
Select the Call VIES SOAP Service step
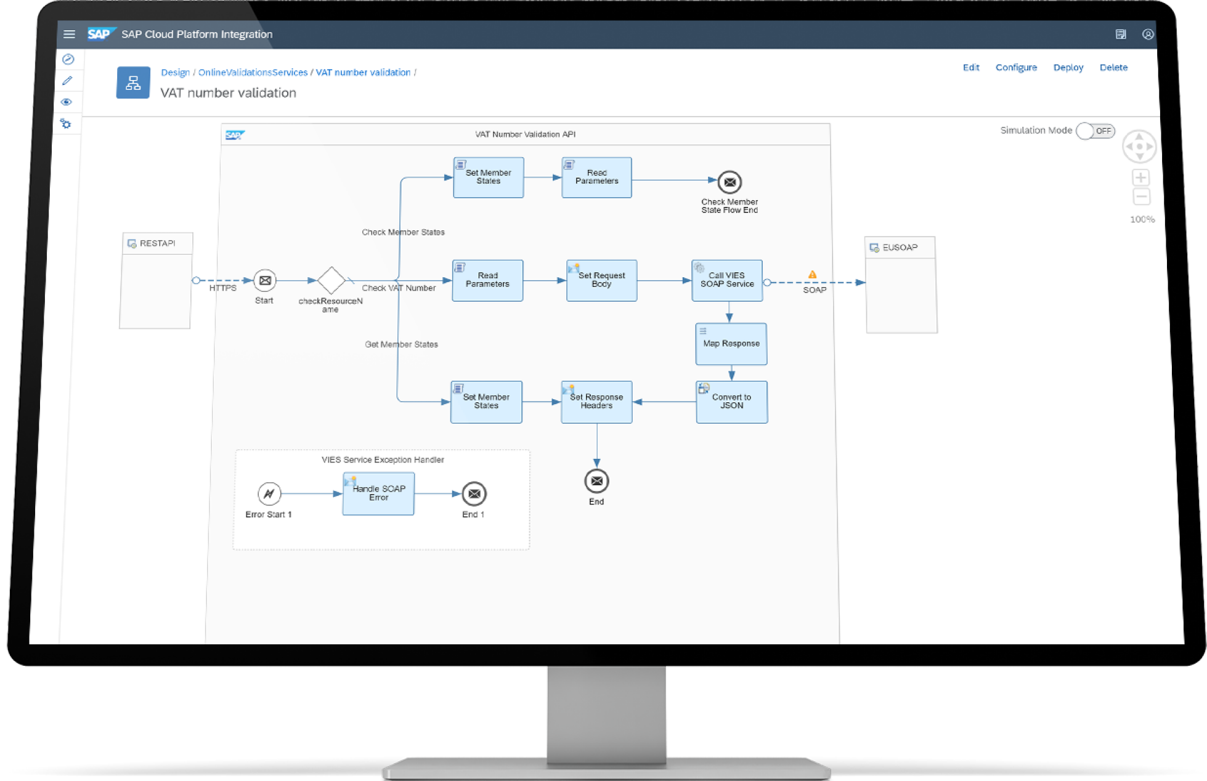pos(727,280)
